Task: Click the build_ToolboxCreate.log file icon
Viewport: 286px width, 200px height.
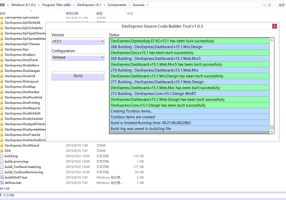Action: point(2,167)
